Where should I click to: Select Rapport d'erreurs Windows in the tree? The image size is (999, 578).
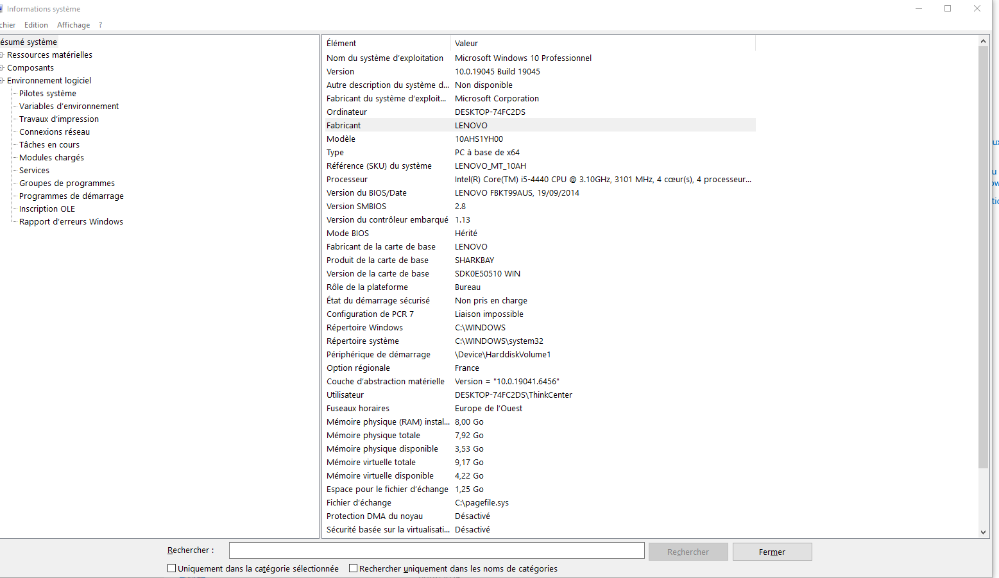pyautogui.click(x=71, y=222)
